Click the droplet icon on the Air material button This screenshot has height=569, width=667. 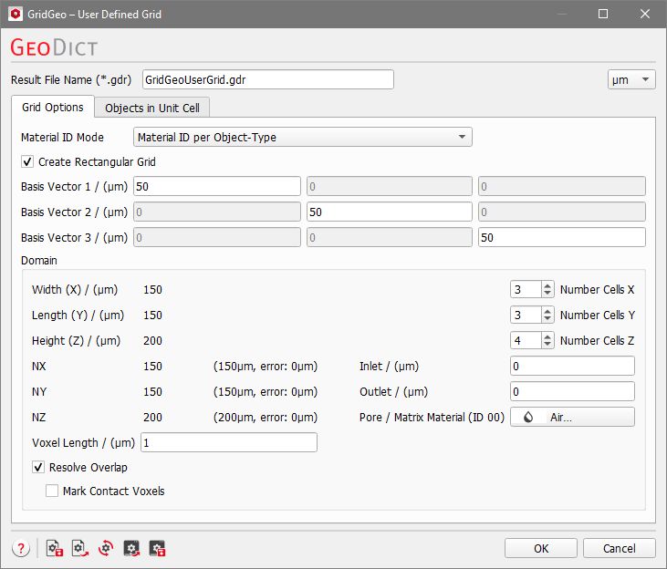tap(528, 418)
